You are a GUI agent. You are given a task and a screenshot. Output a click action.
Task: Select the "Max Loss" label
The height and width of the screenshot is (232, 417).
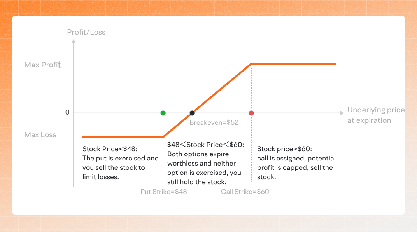[40, 135]
